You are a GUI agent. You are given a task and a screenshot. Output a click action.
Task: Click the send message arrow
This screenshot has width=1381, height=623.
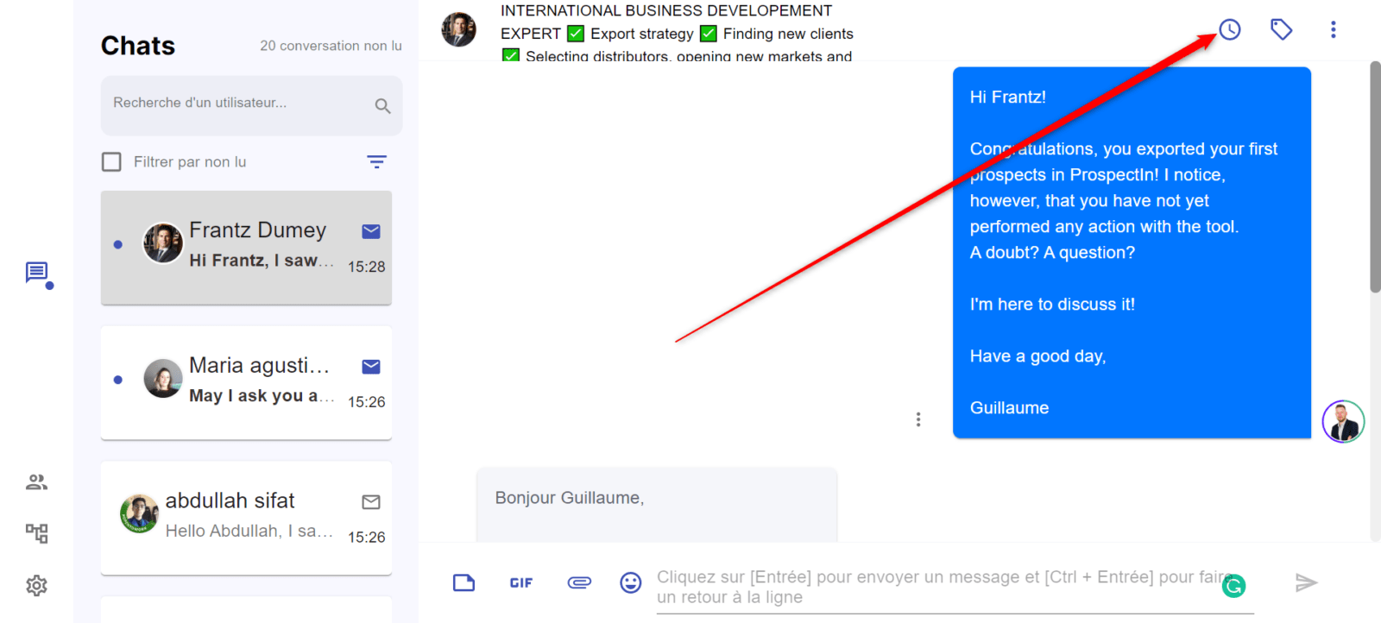click(x=1306, y=583)
